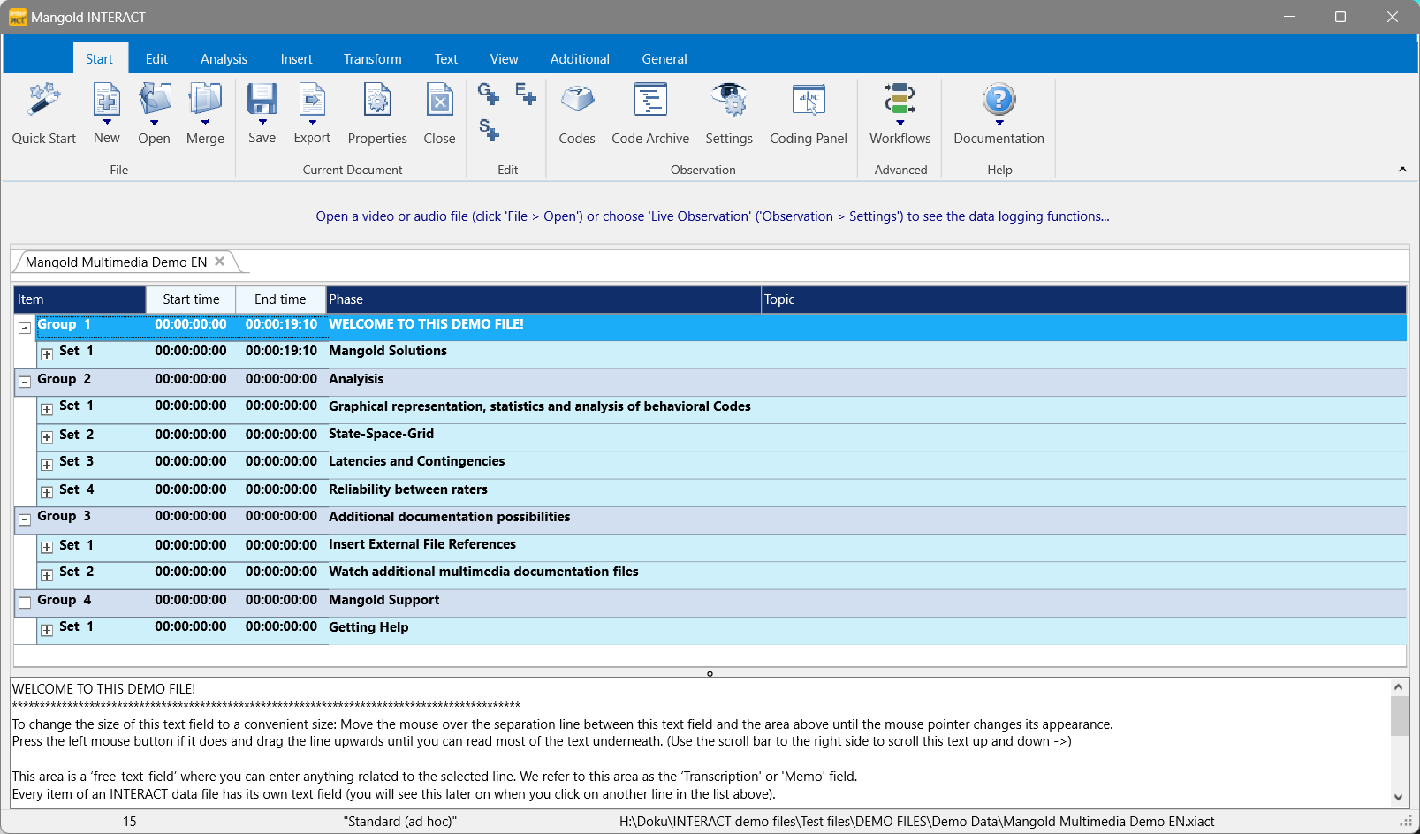Click the Open file icon
Viewport: 1420px width, 834px height.
tap(154, 100)
